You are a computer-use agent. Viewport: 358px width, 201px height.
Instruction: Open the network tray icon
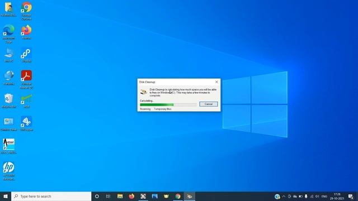[x=312, y=196]
